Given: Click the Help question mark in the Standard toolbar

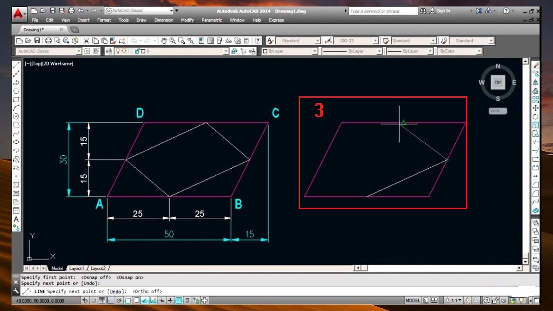Looking at the screenshot, I should point(257,41).
